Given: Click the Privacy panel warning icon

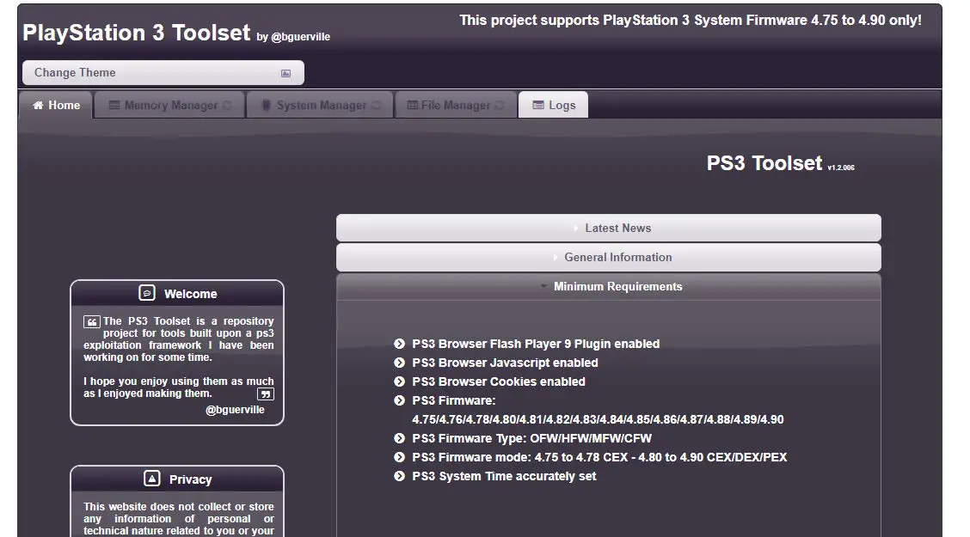Looking at the screenshot, I should [152, 479].
